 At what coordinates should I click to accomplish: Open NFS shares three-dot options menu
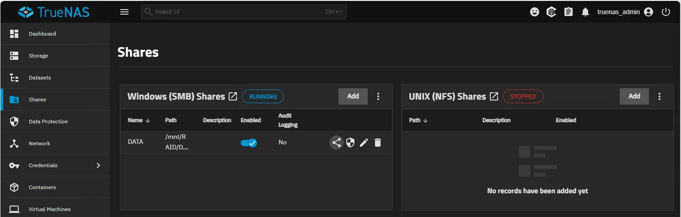pos(660,96)
